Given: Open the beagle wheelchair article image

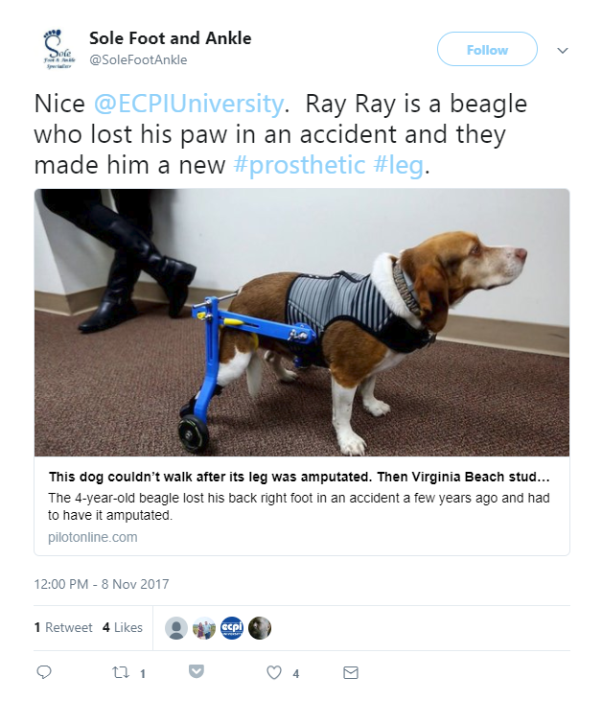Looking at the screenshot, I should 302,322.
